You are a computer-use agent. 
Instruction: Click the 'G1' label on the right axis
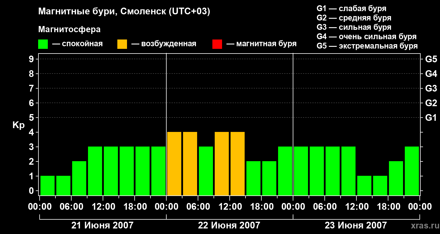tap(431, 118)
